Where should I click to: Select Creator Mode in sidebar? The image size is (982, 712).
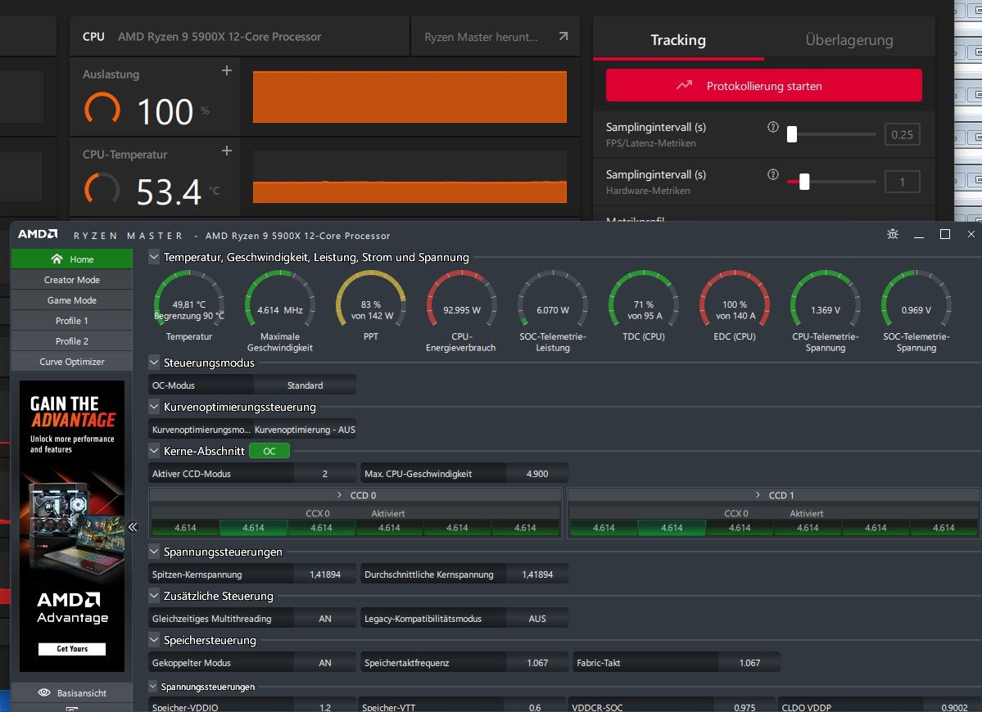pos(72,280)
